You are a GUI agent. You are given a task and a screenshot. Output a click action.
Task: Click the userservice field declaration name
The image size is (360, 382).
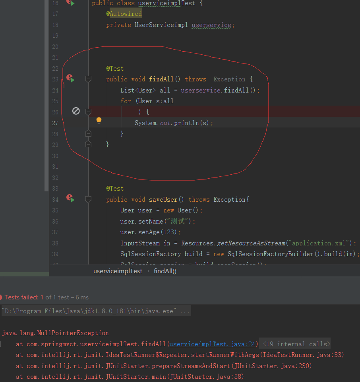211,25
